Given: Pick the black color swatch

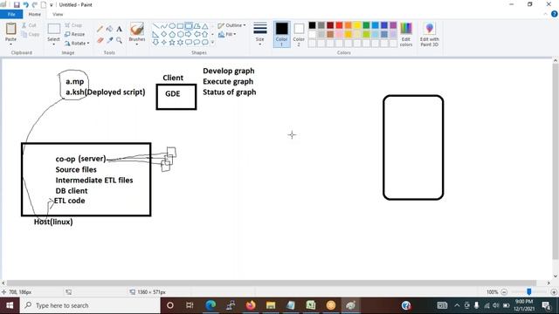Looking at the screenshot, I should 313,25.
